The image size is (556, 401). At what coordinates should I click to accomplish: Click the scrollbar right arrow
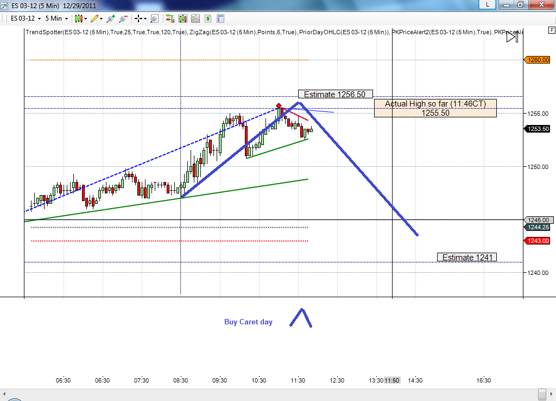[552, 394]
